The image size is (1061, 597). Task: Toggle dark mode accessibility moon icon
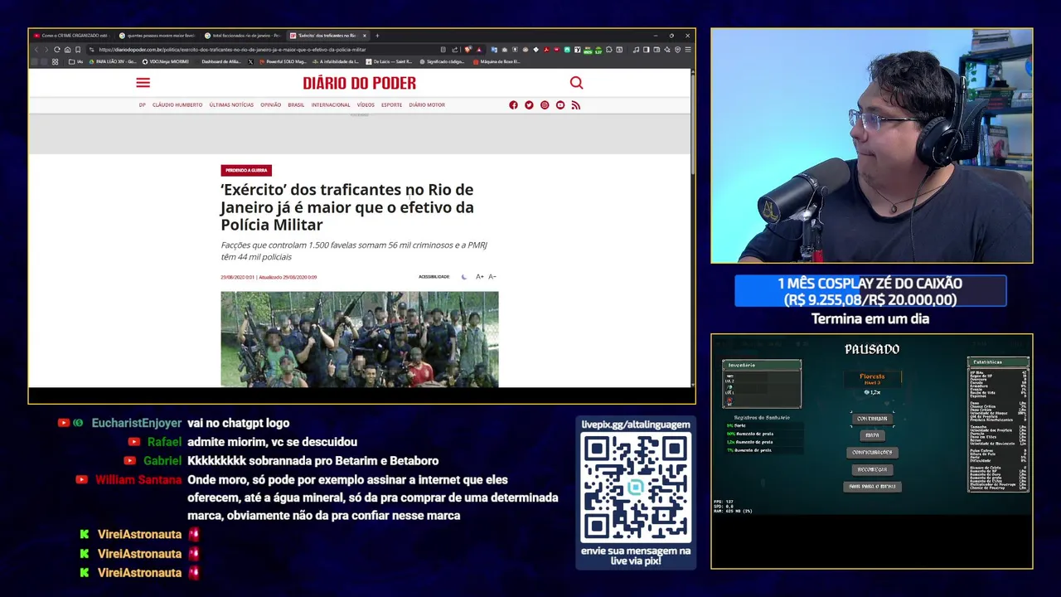[x=463, y=277]
